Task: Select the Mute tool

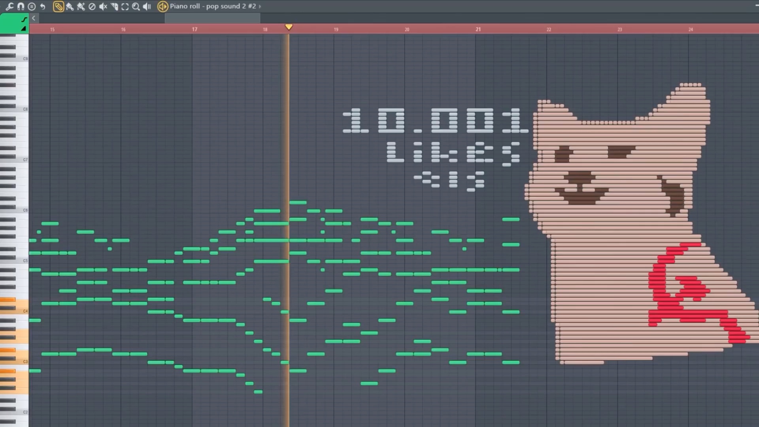Action: point(103,6)
